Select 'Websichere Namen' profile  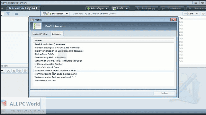pyautogui.click(x=103, y=80)
